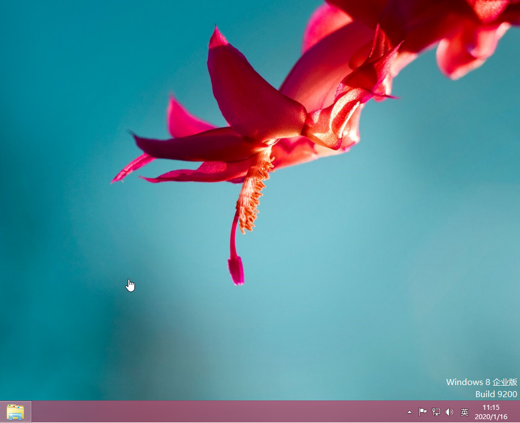Click the Start hot corner beside File Explorer

(x=2, y=421)
